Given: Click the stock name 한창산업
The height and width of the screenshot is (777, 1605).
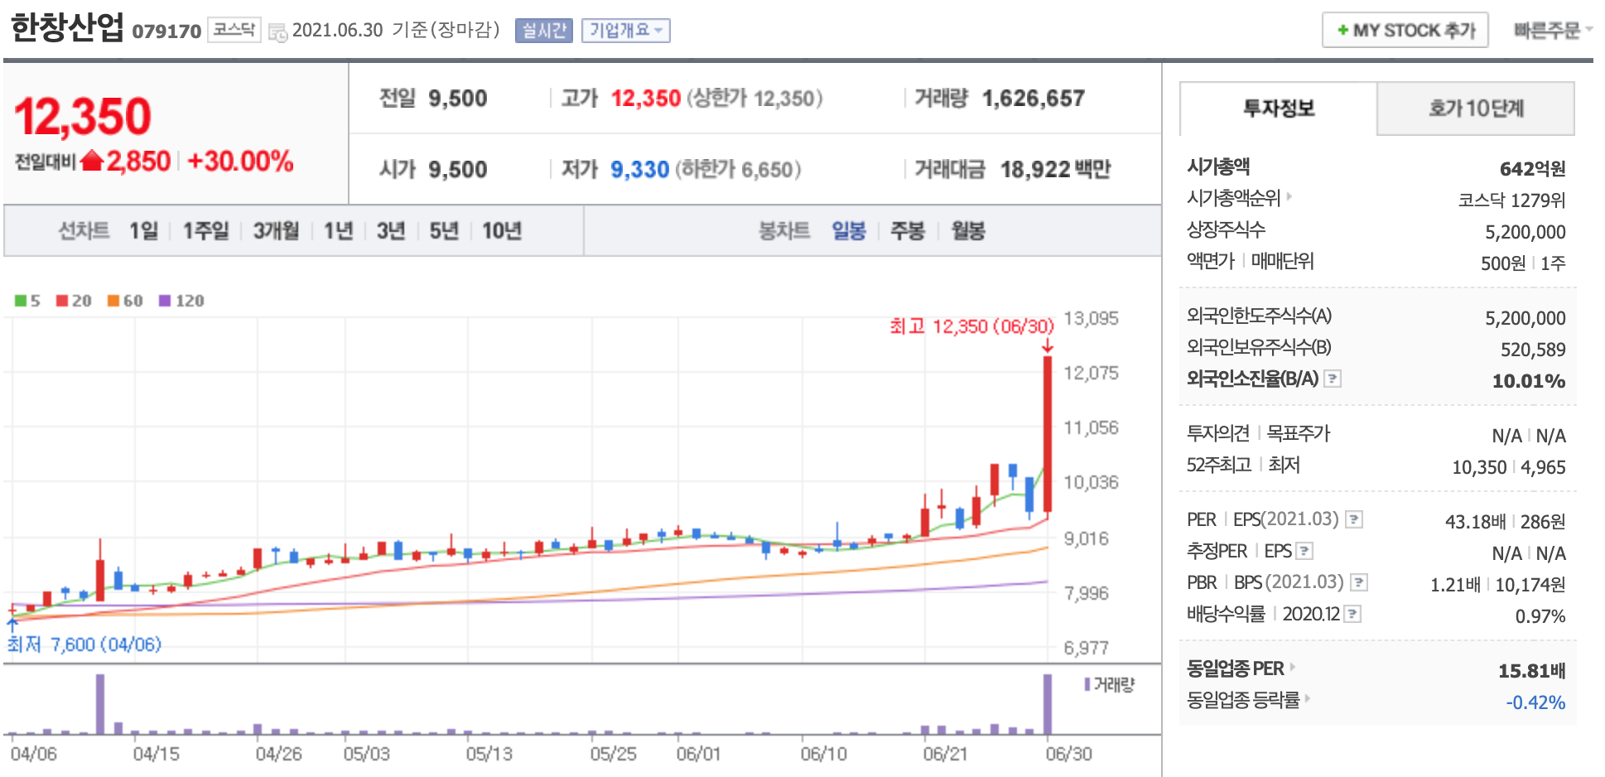Looking at the screenshot, I should 67,27.
